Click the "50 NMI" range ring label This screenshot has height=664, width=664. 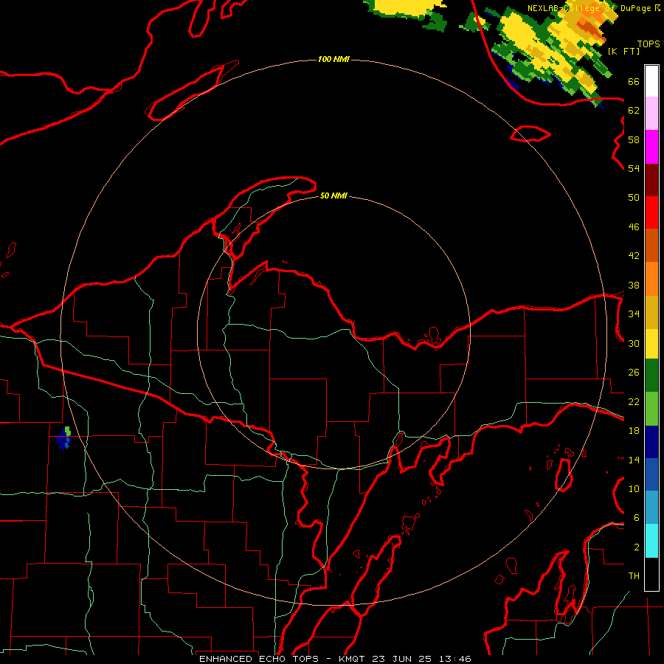click(x=333, y=196)
